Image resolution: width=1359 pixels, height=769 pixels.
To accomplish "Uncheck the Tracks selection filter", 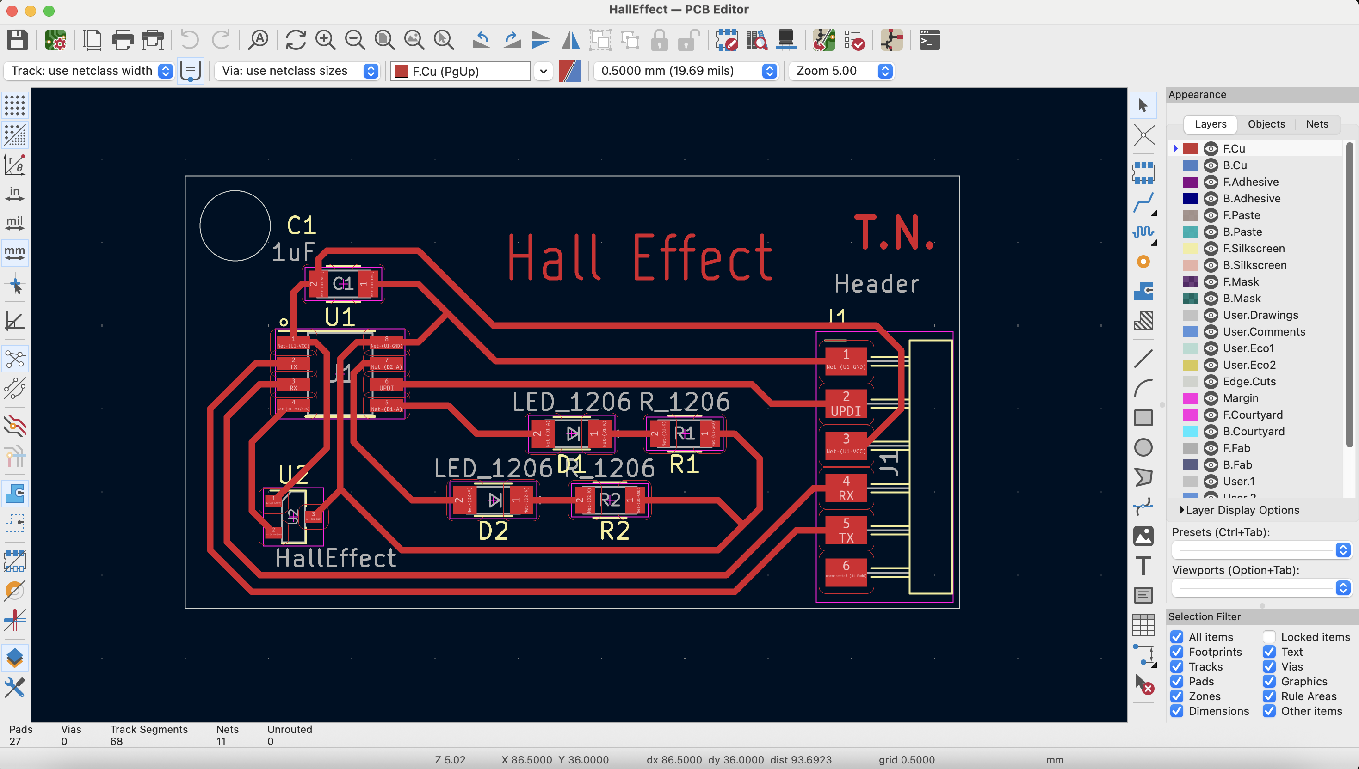I will pyautogui.click(x=1177, y=666).
